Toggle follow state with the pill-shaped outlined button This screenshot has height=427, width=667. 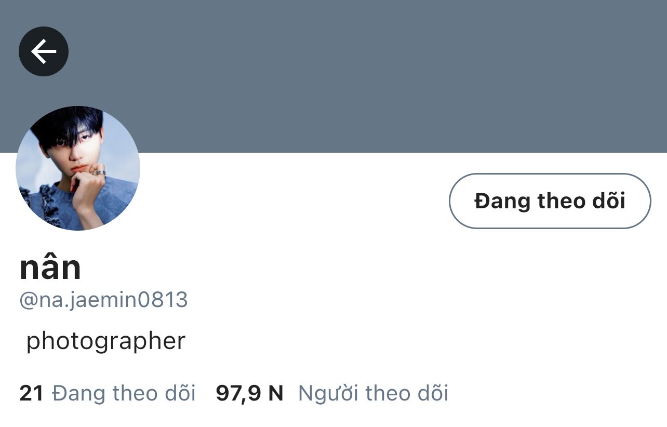pos(550,201)
